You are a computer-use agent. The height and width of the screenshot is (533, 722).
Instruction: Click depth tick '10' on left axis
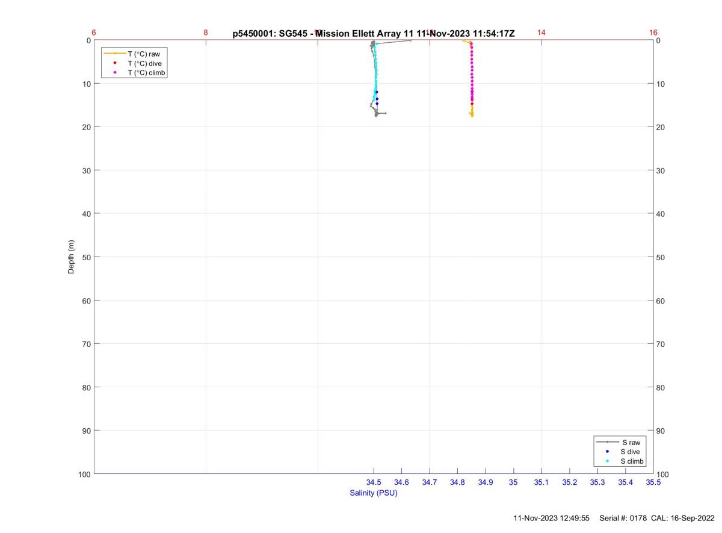[x=86, y=84]
